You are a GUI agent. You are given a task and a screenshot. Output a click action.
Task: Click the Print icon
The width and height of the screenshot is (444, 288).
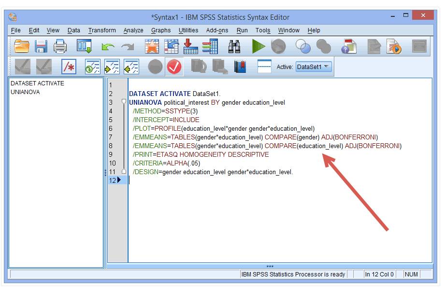[x=60, y=46]
